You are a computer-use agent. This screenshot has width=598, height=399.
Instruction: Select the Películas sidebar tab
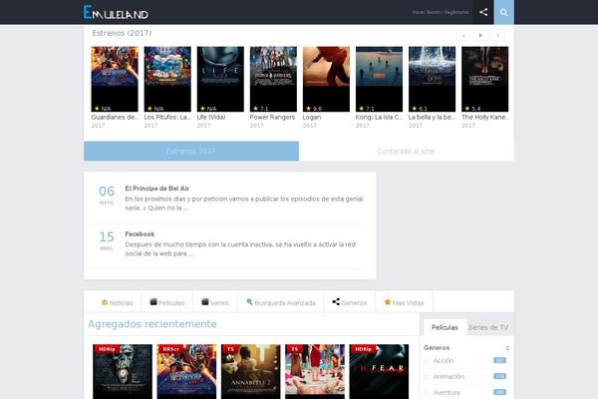tap(445, 327)
